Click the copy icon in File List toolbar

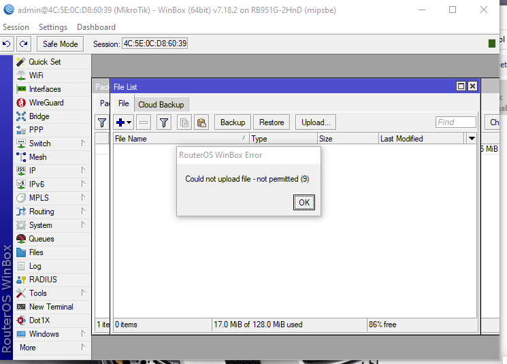point(184,122)
